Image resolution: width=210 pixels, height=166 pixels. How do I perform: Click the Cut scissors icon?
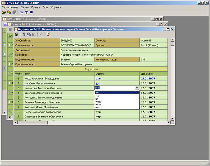click(x=24, y=34)
